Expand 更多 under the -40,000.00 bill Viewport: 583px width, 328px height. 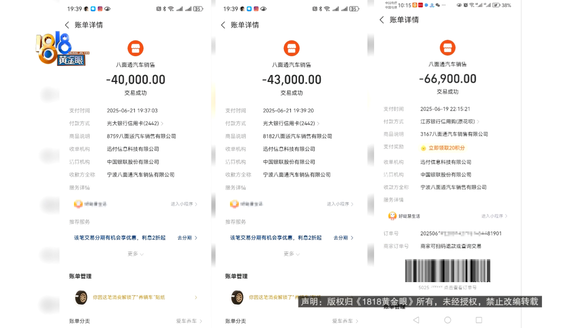[x=135, y=254]
